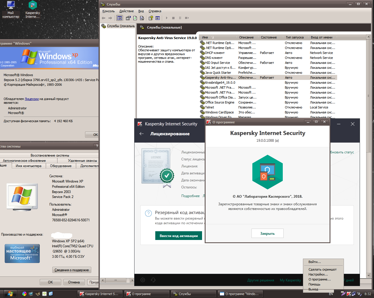Open the toolbar Help question-mark icon
374x298 pixels.
pos(151,18)
